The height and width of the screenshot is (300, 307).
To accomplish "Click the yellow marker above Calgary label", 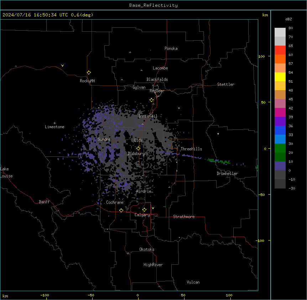I will 144,210.
